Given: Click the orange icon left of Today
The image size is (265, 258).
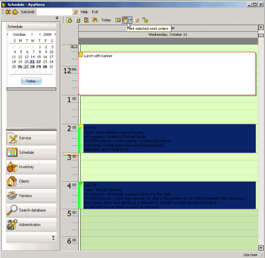Looking at the screenshot, I should click(x=95, y=20).
